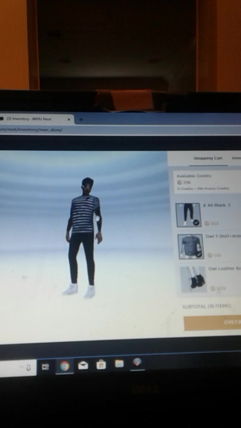
Task: Toggle checkmark on Owl T-Shirt thumbnail
Action: point(199,255)
